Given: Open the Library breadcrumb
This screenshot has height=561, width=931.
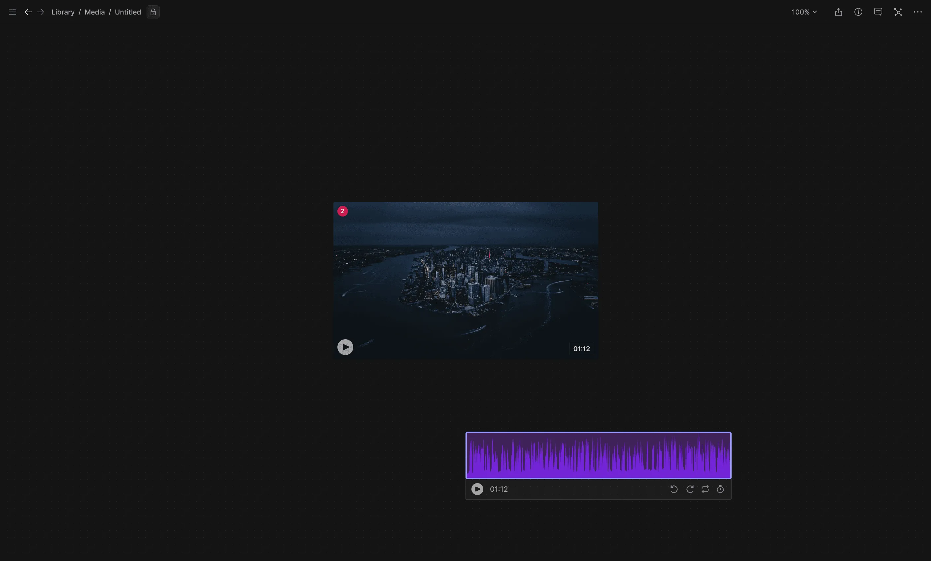Looking at the screenshot, I should (x=63, y=12).
